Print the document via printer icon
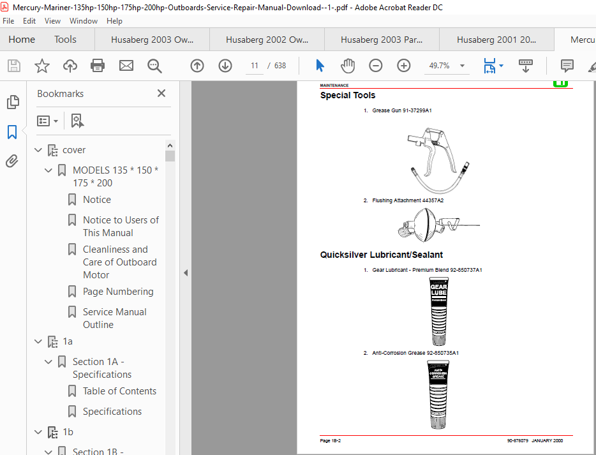596x455 pixels. (x=98, y=66)
